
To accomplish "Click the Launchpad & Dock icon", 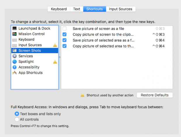I will [x=15, y=28].
